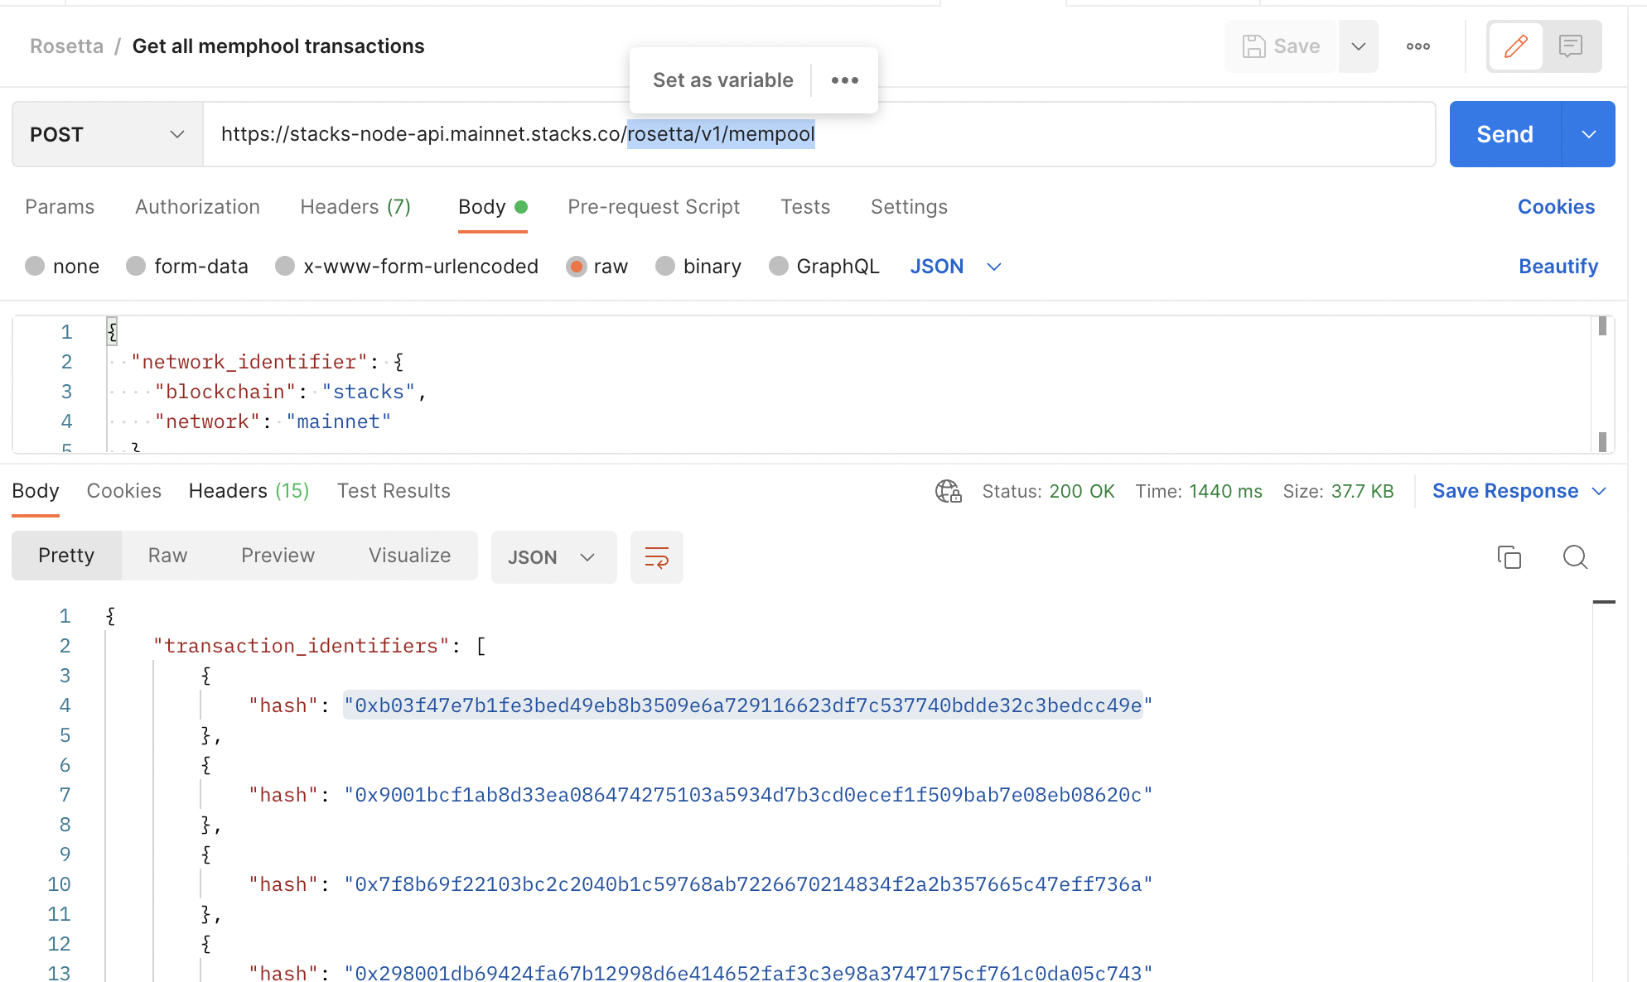Screen dimensions: 1647x982
Task: Expand the Send button dropdown arrow
Action: tap(1588, 134)
